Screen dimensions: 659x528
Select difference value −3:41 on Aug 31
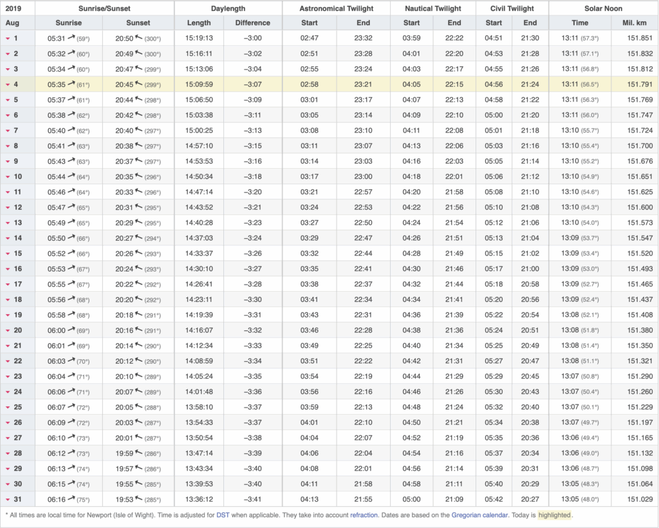click(x=252, y=500)
